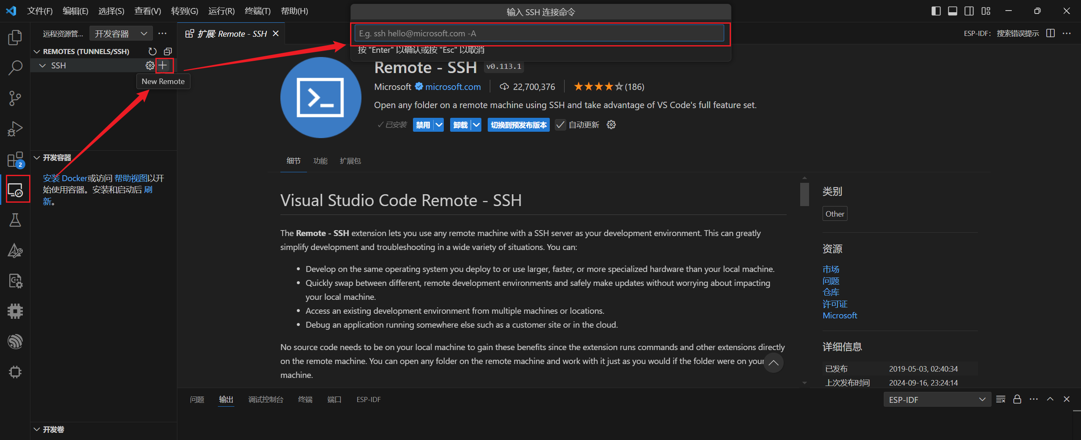The height and width of the screenshot is (440, 1081).
Task: Click the 卸载 button
Action: click(x=460, y=125)
